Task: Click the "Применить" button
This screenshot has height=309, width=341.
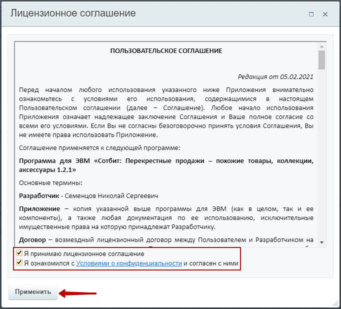Action: (x=33, y=292)
